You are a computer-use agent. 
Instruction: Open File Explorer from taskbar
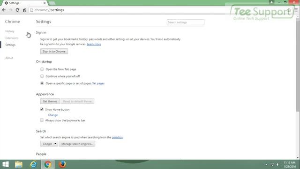click(19, 164)
